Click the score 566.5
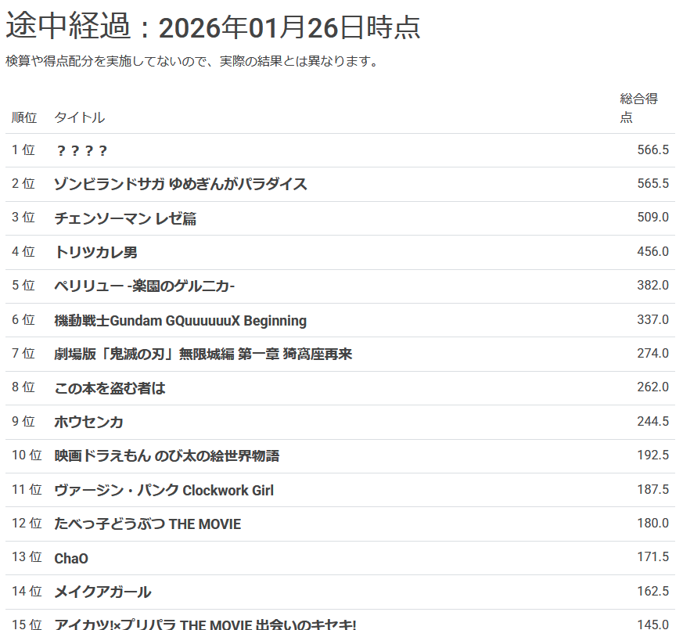Viewport: 683px width, 630px height. [652, 149]
